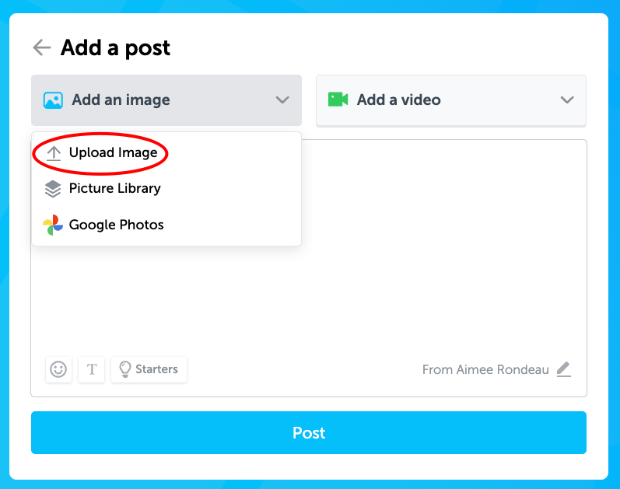Click the From Aimee Rondeau label

tap(485, 369)
